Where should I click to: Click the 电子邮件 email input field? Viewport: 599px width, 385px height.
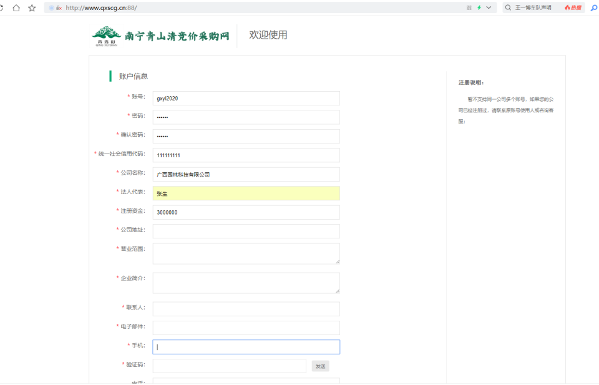246,328
